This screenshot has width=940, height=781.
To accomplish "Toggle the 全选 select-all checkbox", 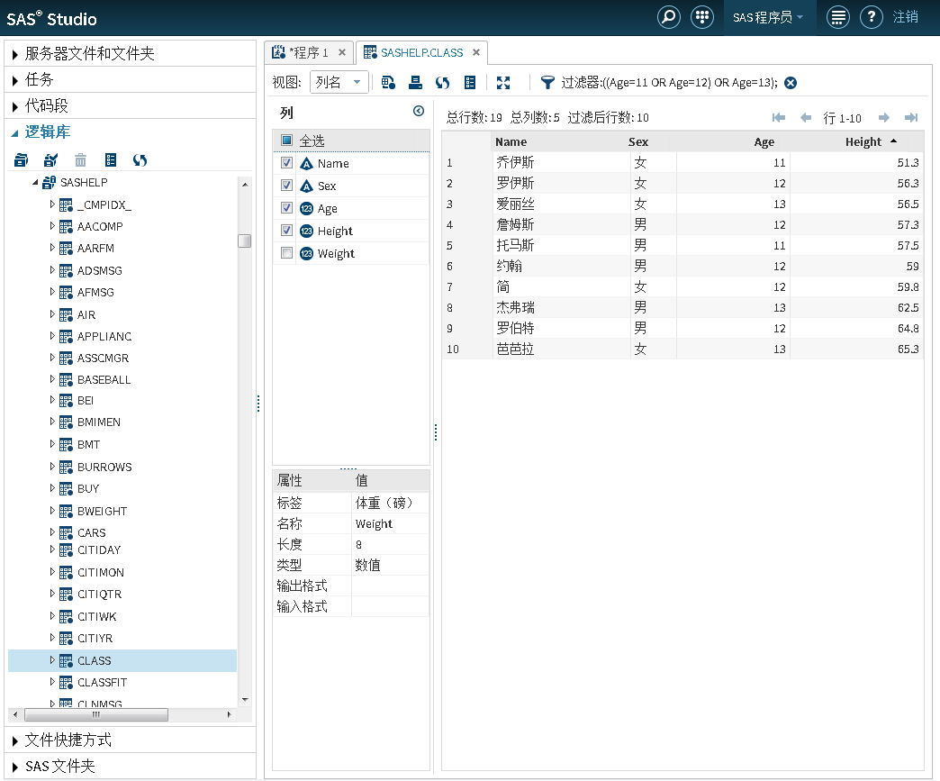I will tap(286, 141).
